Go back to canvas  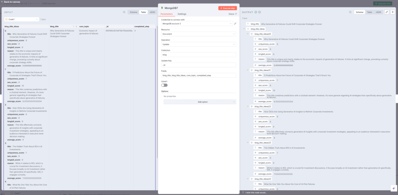[x=12, y=2]
